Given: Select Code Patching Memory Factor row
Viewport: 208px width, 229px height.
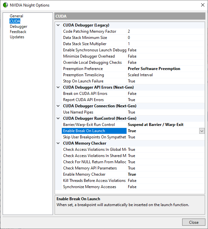Looking at the screenshot, I should 94,31.
